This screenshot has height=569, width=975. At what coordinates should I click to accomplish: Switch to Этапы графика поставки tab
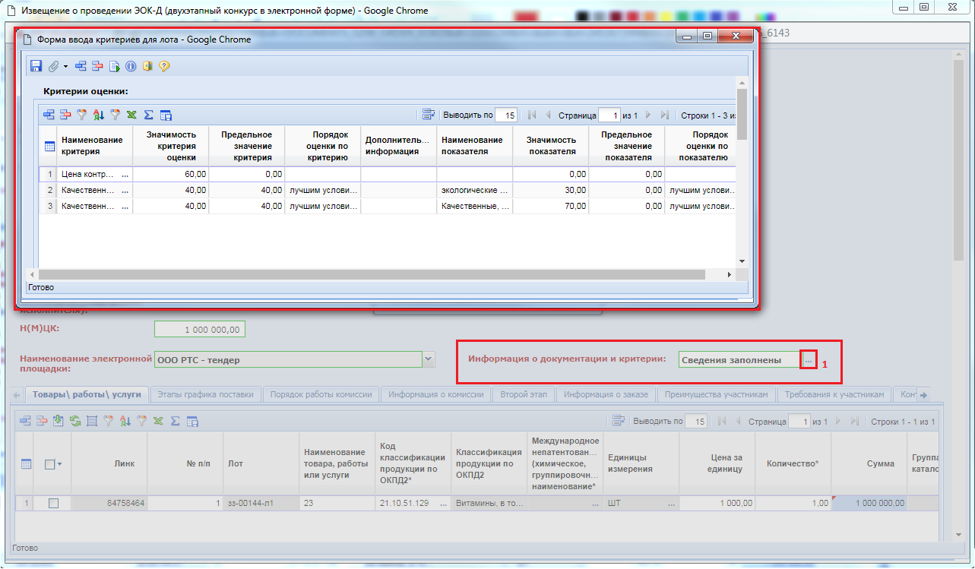[x=206, y=394]
